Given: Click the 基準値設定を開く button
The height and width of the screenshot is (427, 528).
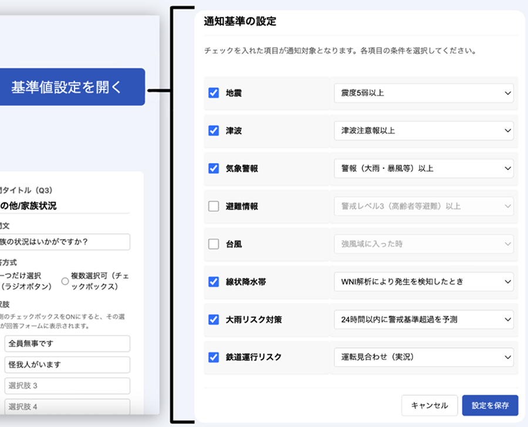Looking at the screenshot, I should coord(72,87).
